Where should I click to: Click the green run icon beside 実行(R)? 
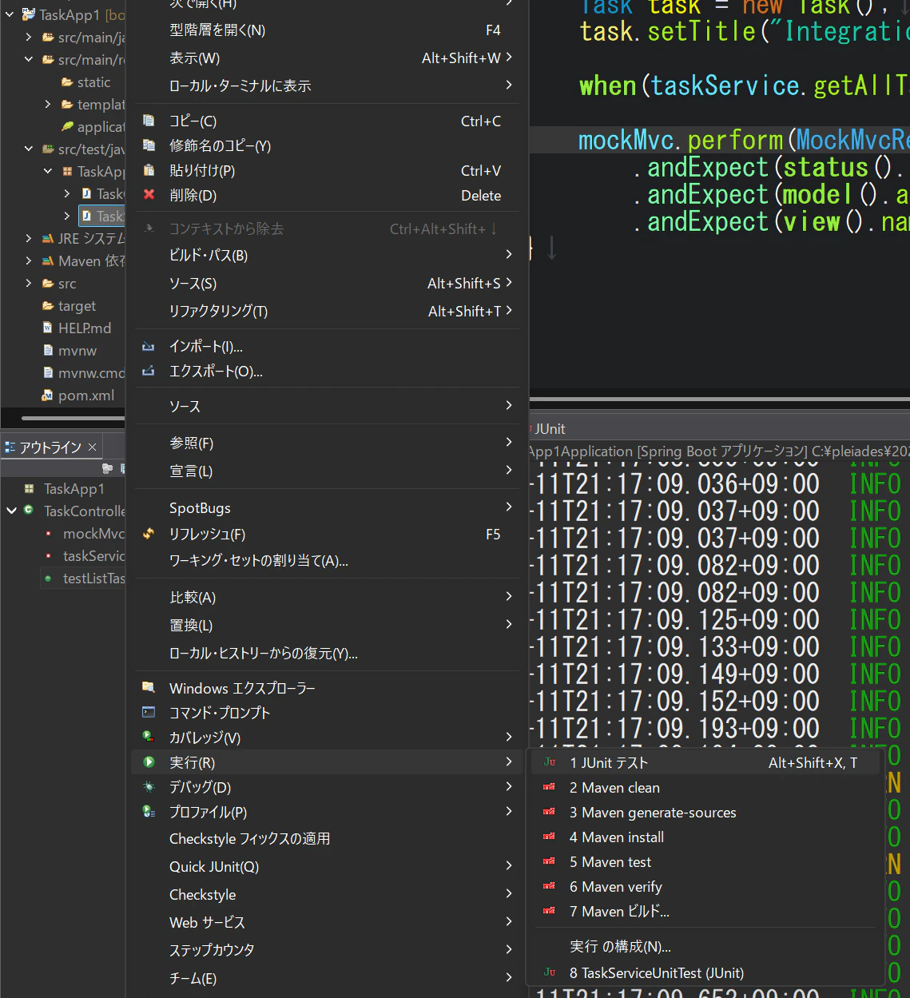coord(149,762)
